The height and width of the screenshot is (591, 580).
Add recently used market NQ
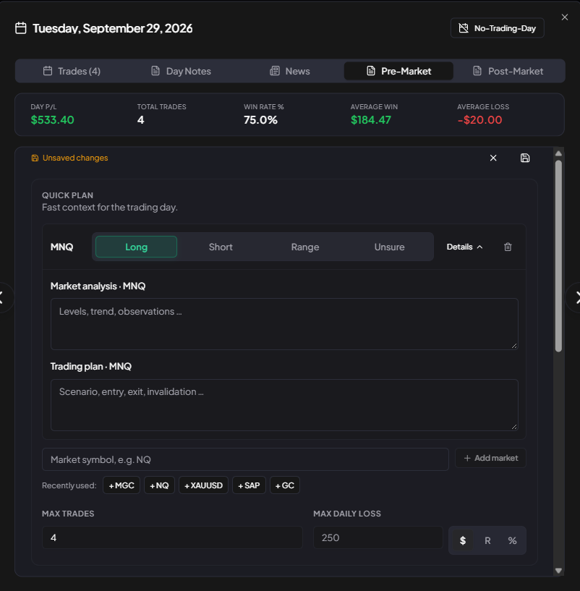point(159,485)
